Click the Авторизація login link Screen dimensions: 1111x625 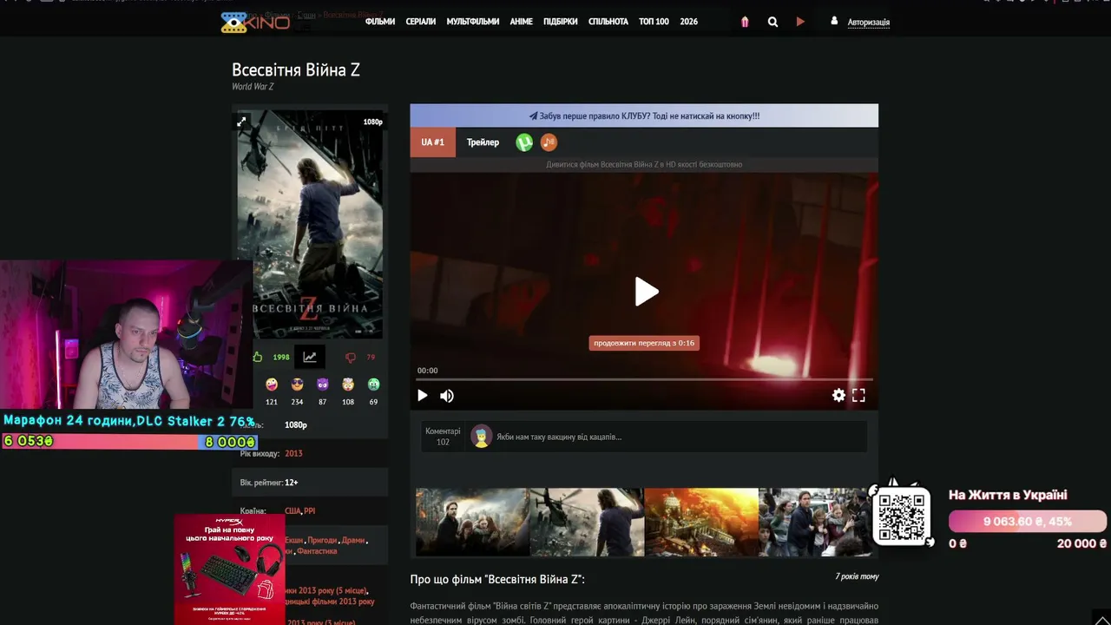869,23
